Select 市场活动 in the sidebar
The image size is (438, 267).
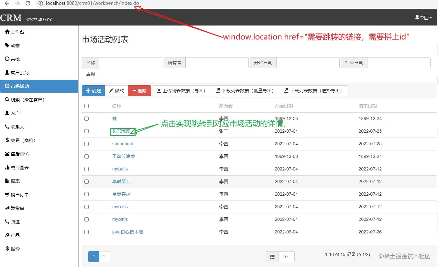[x=39, y=86]
